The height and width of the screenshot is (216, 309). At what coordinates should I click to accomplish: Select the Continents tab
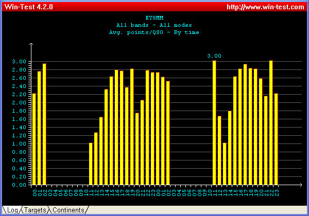pos(68,210)
